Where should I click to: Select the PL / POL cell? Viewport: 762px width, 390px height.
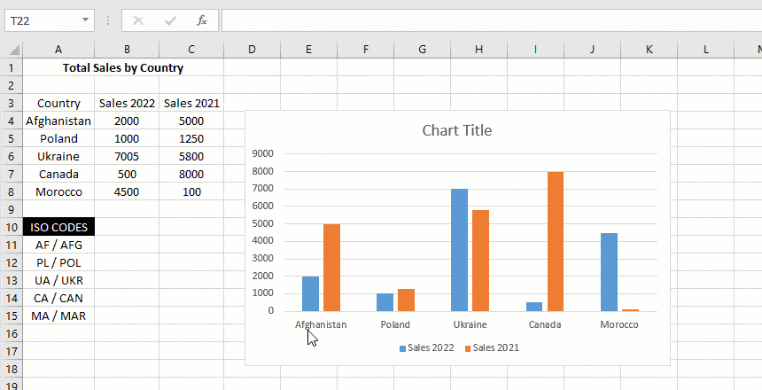[58, 262]
